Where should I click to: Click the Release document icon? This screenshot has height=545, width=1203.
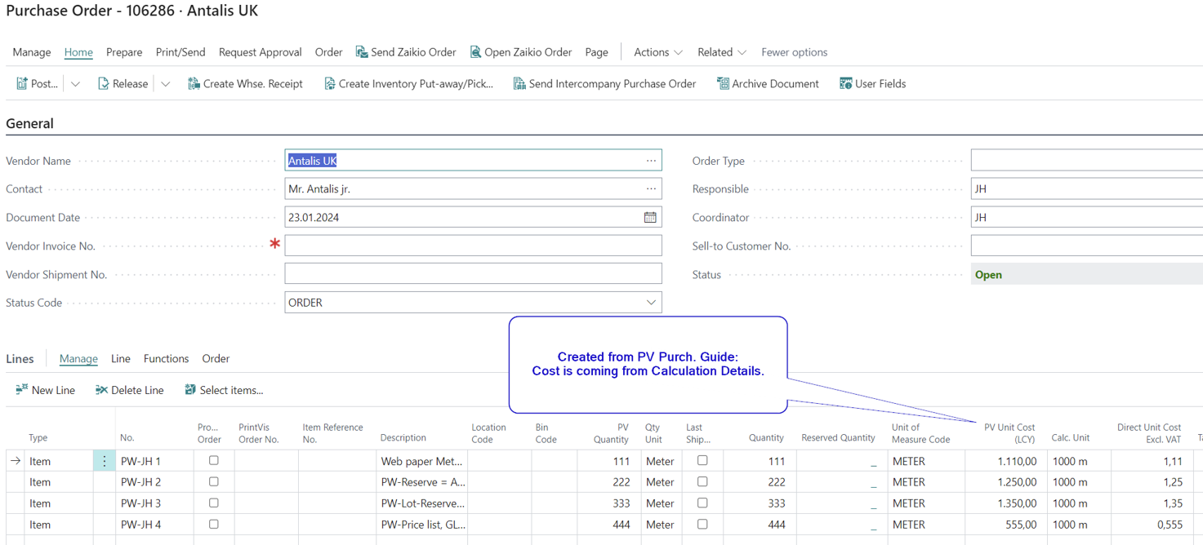click(103, 84)
